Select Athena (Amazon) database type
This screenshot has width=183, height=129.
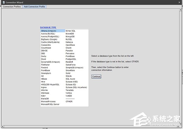[53, 31]
